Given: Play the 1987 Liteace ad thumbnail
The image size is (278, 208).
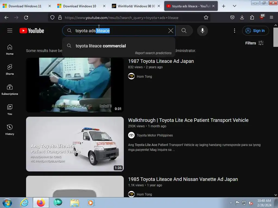Looking at the screenshot, I should (x=75, y=85).
